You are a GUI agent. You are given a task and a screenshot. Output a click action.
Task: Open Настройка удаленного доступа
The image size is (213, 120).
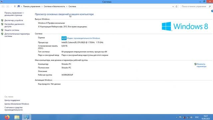pyautogui.click(x=14, y=25)
